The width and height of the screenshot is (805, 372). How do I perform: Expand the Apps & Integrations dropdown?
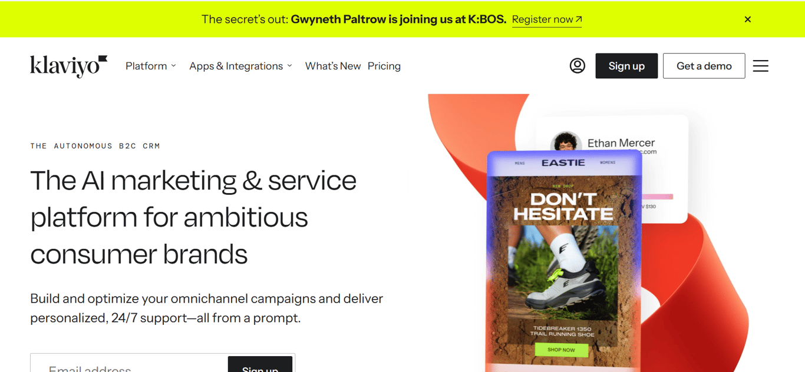coord(240,66)
